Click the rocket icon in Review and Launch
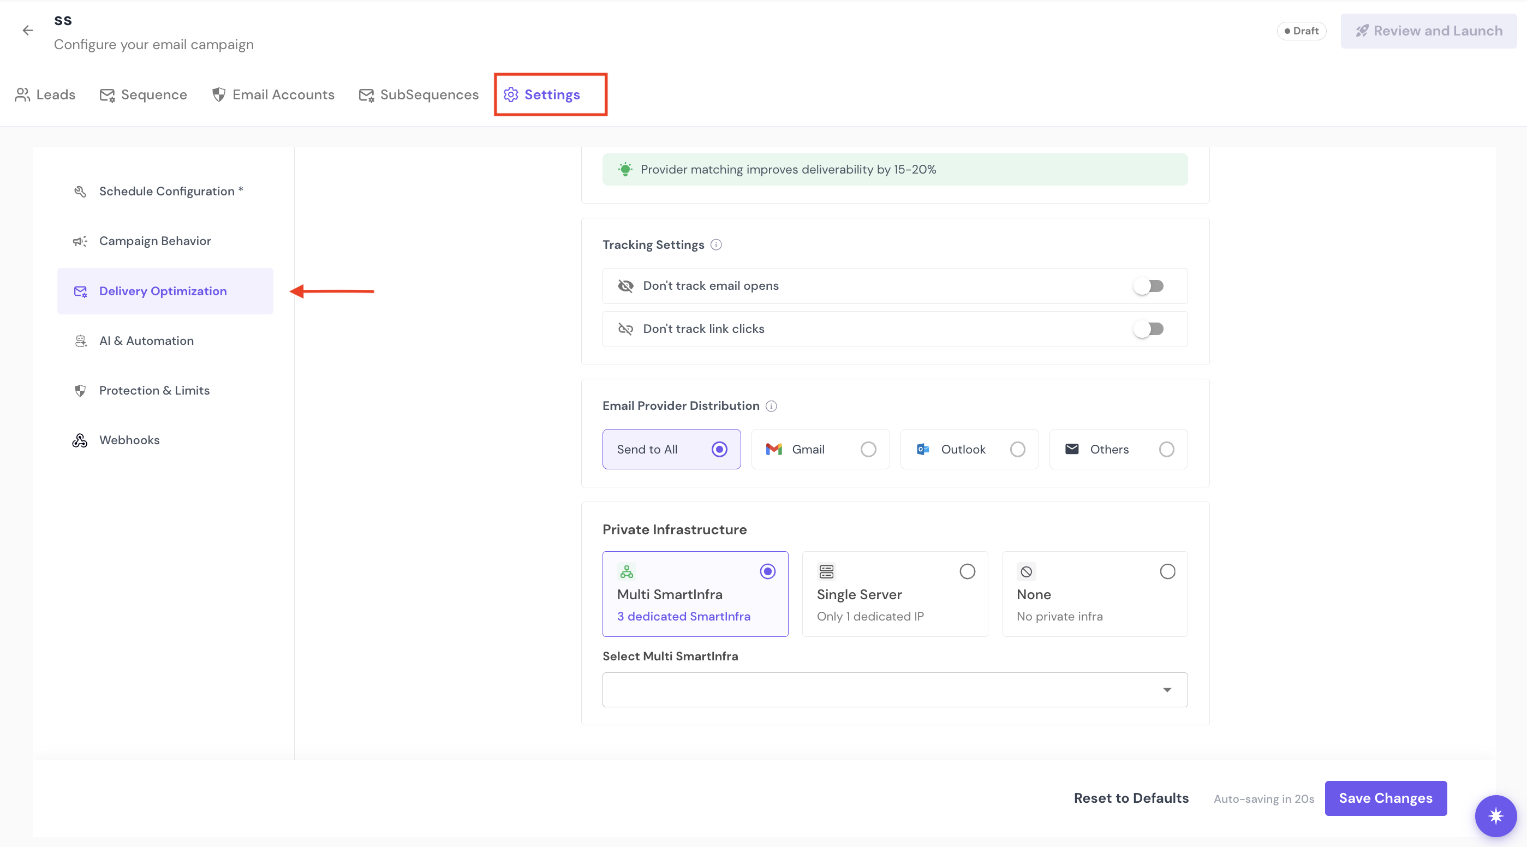This screenshot has width=1527, height=847. tap(1362, 31)
